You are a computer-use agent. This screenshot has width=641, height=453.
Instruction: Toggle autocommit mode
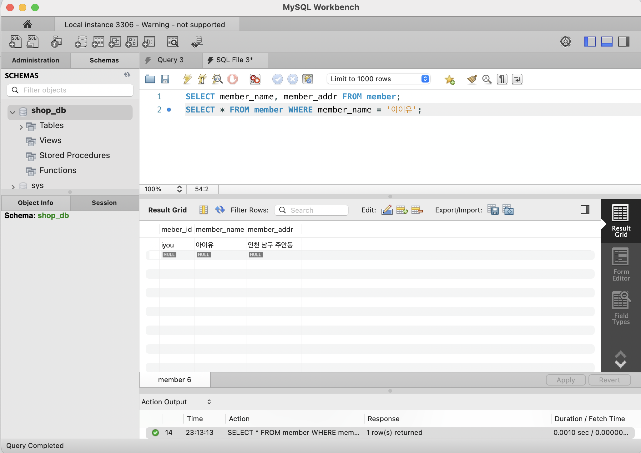[308, 79]
